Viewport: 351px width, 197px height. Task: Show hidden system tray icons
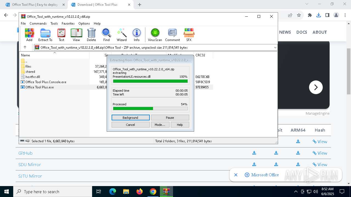[x=296, y=192]
